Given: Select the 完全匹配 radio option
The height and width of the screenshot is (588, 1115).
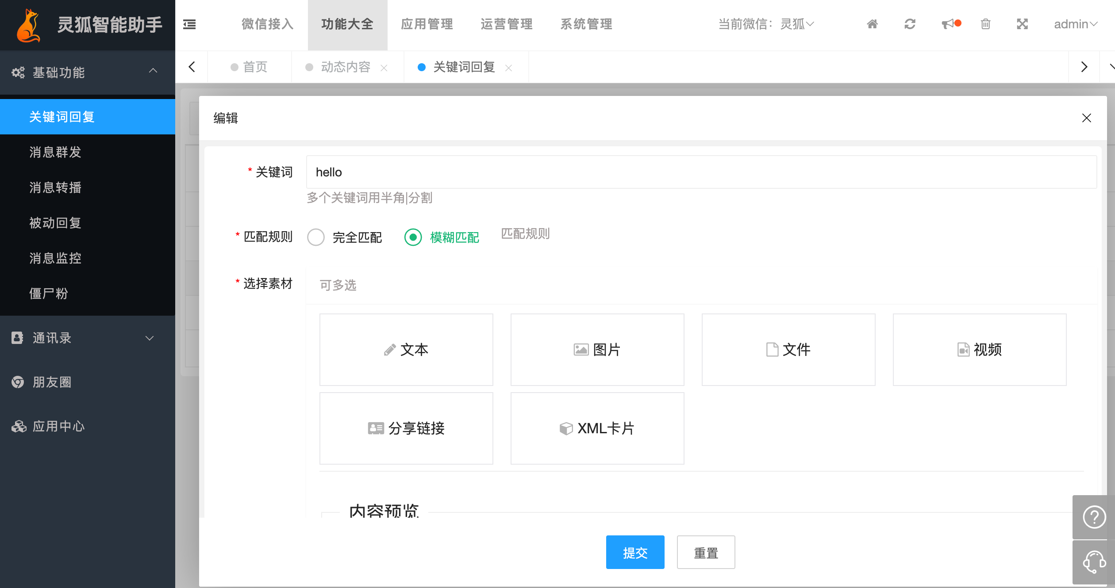Looking at the screenshot, I should [x=316, y=237].
